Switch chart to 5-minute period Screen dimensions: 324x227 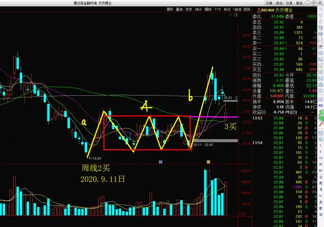[x=321, y=152]
